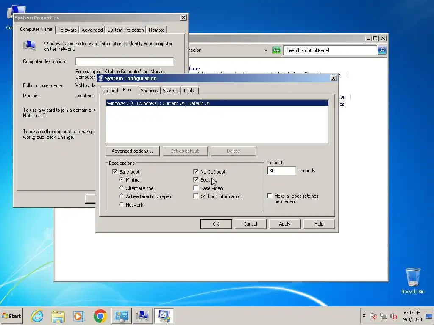Click the Apply button

[x=284, y=224]
